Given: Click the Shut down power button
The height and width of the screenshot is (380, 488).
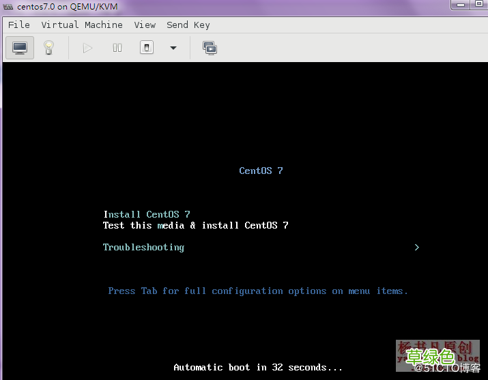Looking at the screenshot, I should pyautogui.click(x=147, y=48).
